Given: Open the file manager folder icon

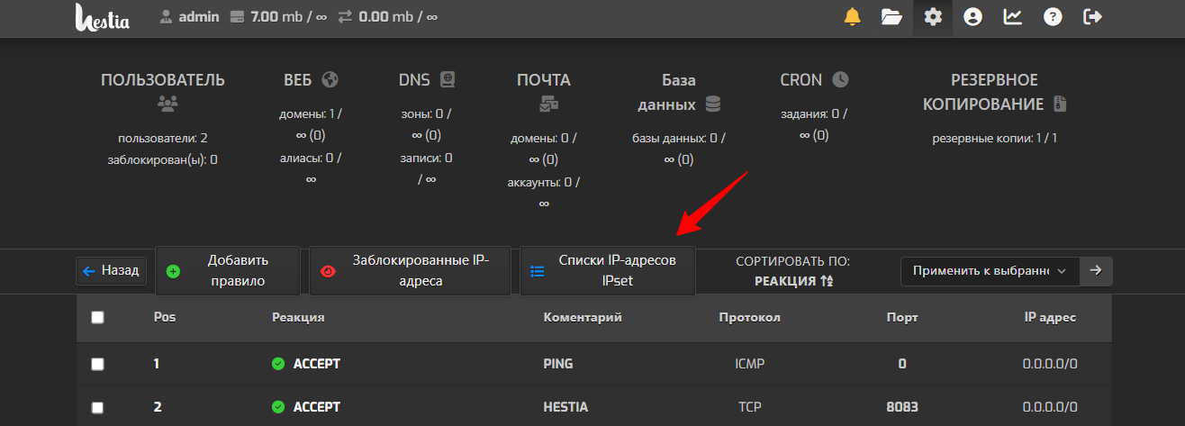Looking at the screenshot, I should [891, 17].
